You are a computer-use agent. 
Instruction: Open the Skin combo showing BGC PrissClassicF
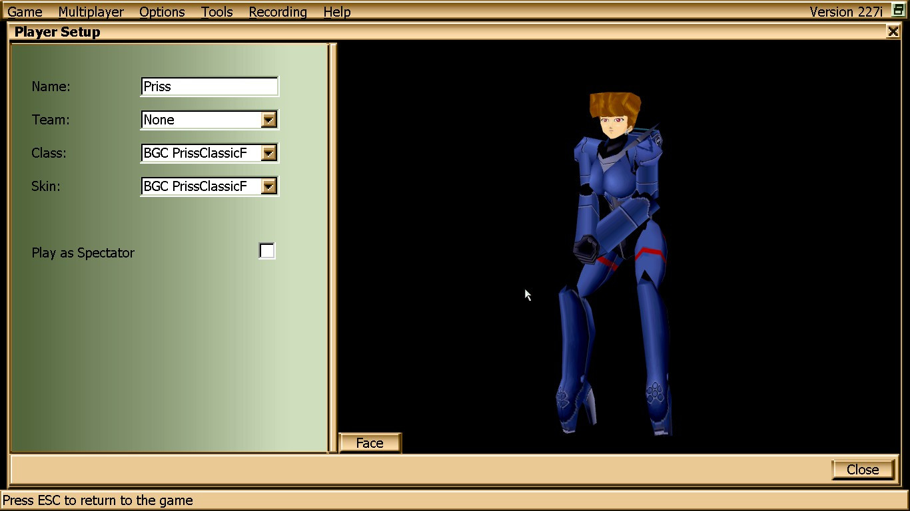[200, 186]
